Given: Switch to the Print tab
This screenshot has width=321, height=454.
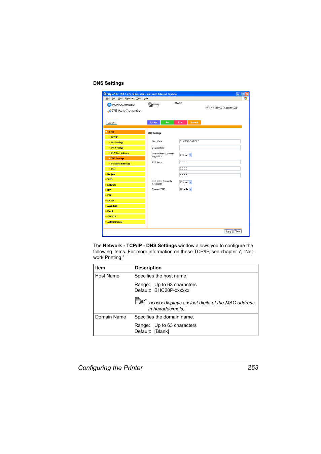Looking at the screenshot, I should pos(181,122).
